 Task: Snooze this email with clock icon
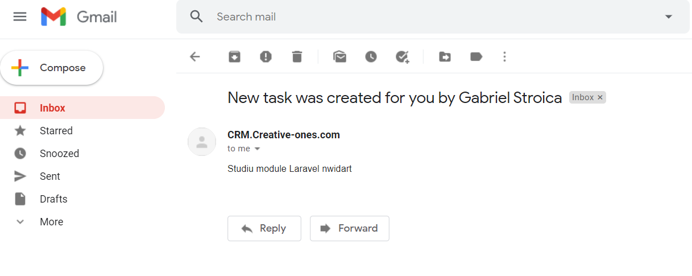coord(371,56)
